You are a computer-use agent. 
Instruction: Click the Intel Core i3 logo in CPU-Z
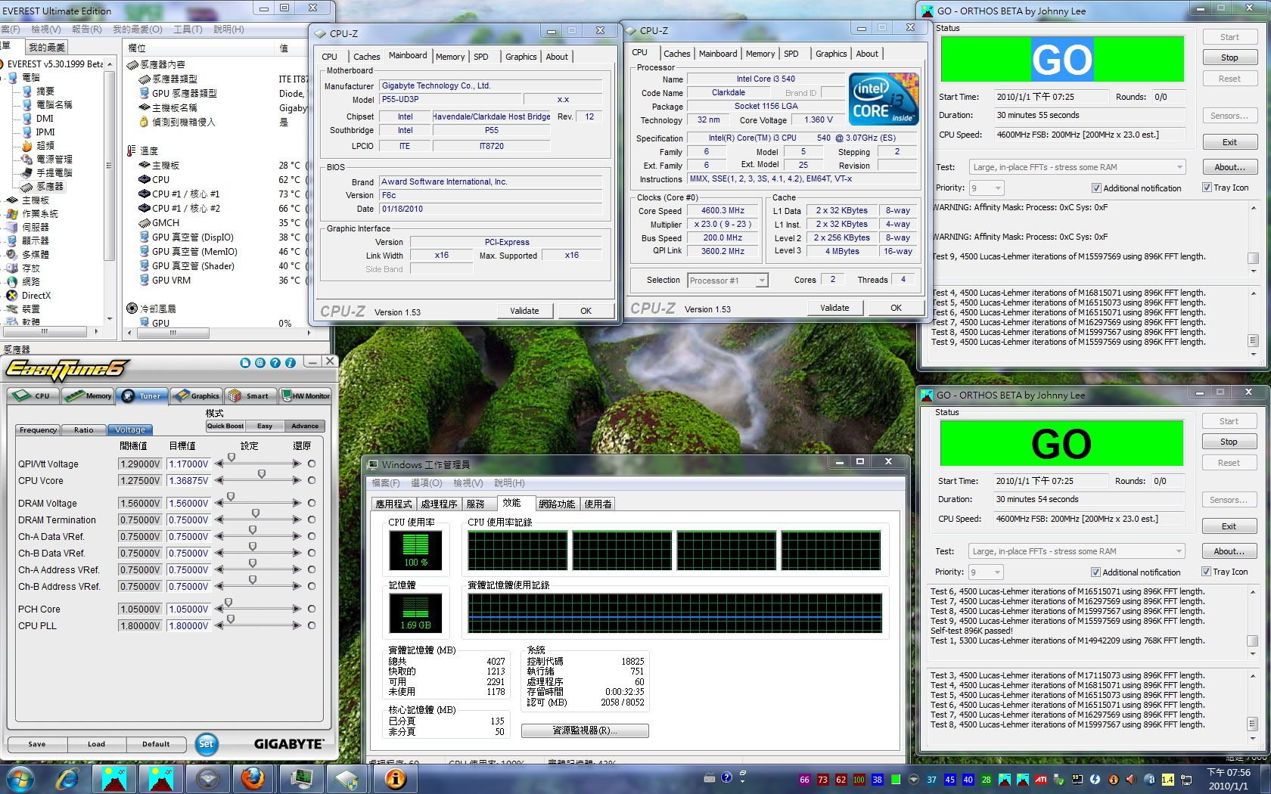coord(884,98)
